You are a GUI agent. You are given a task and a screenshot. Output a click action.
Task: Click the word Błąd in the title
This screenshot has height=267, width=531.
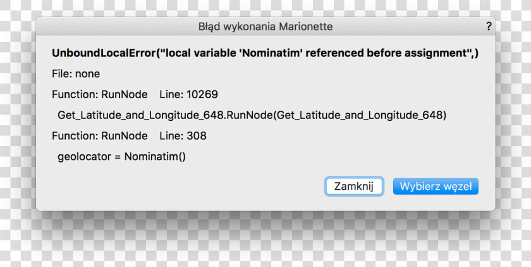click(x=207, y=27)
